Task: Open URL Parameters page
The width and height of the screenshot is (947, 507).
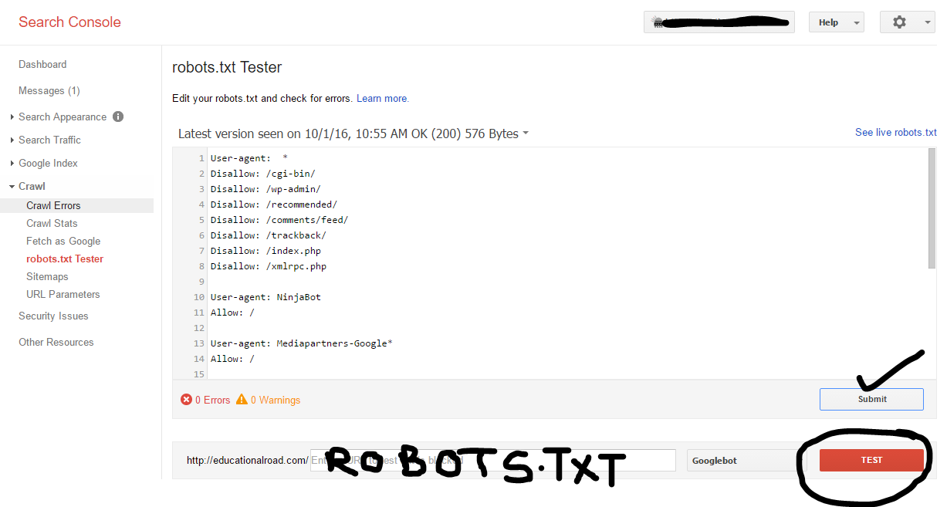Action: (x=63, y=295)
